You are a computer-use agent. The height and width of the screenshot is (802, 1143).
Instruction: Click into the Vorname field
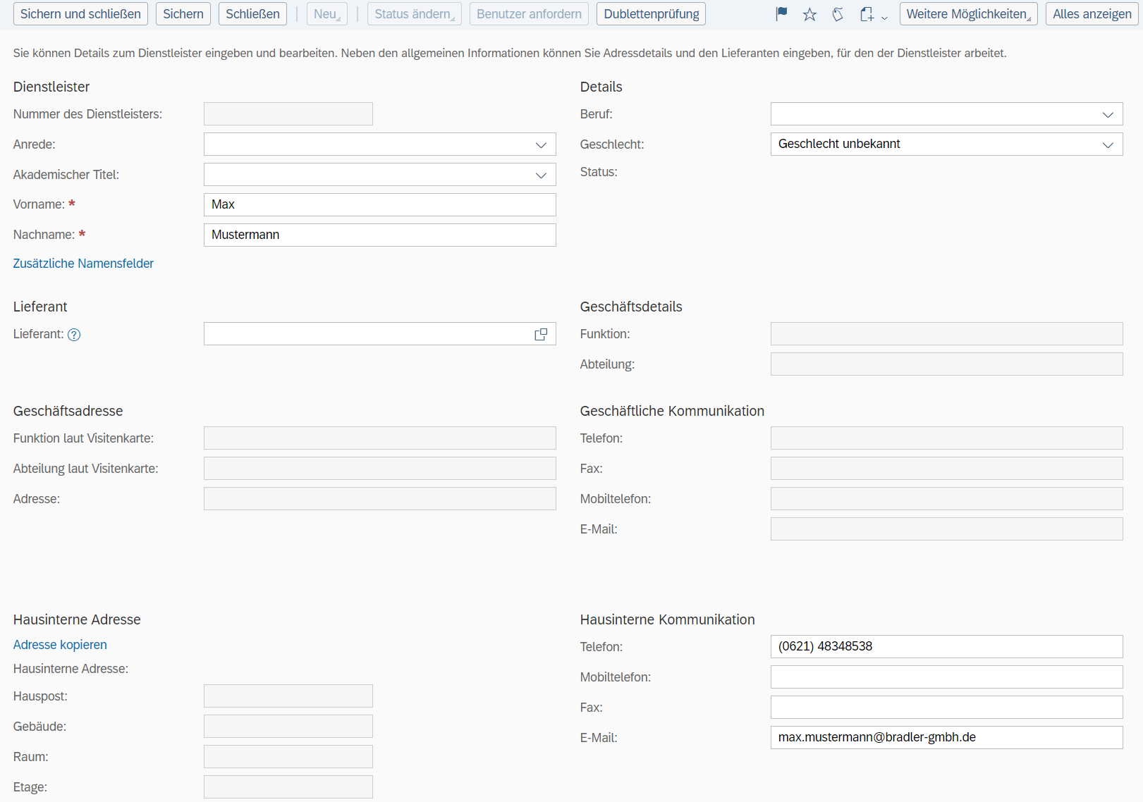[x=380, y=205]
